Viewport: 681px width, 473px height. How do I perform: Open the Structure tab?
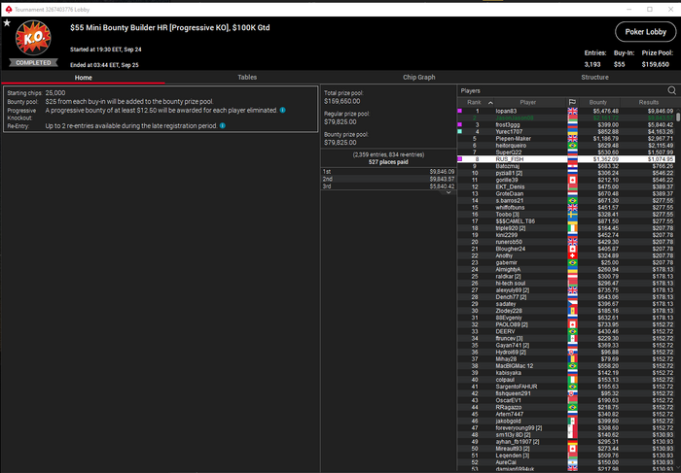[x=594, y=77]
